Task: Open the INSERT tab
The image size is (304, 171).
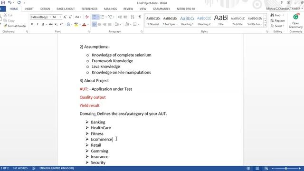Action: click(29, 9)
